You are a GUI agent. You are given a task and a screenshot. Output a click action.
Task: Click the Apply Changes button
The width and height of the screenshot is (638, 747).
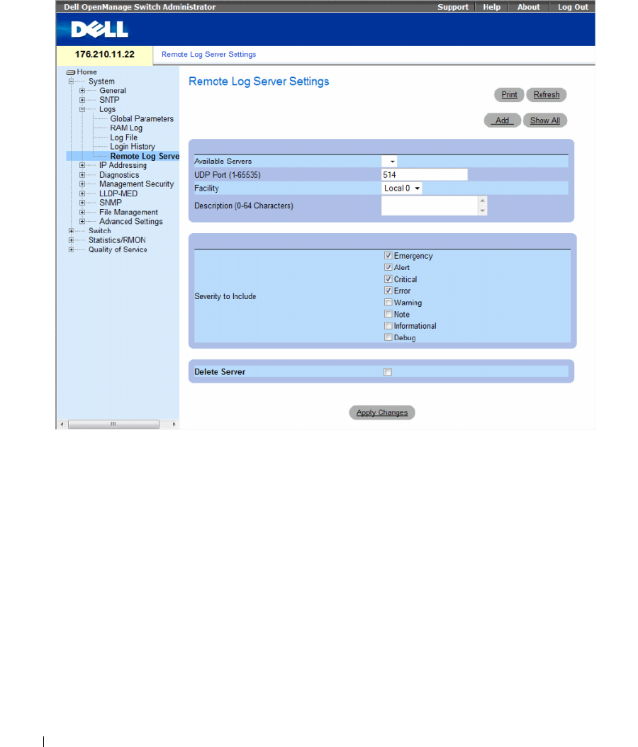click(382, 412)
